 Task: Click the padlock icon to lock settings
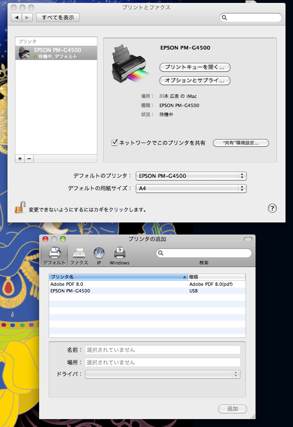(20, 208)
